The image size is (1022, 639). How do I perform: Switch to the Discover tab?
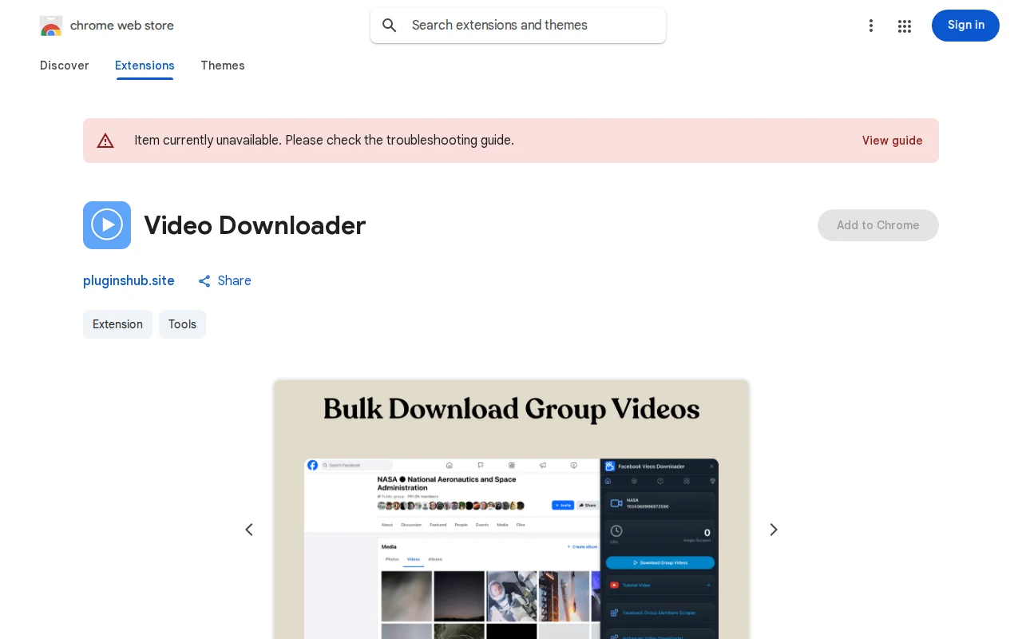tap(65, 65)
